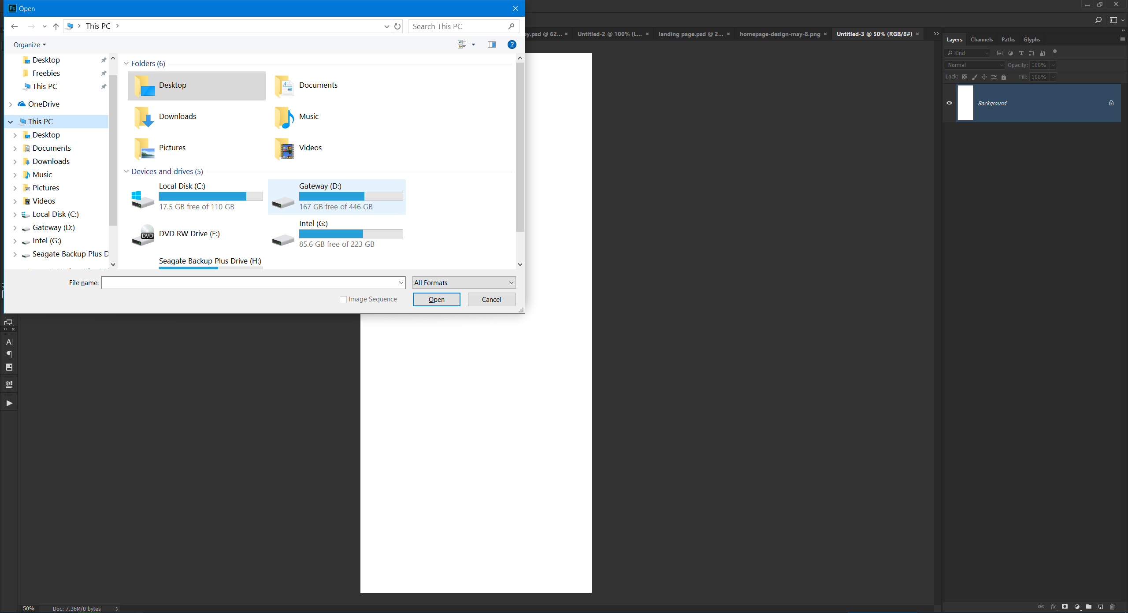The width and height of the screenshot is (1128, 613).
Task: Hide the Background layer visibility toggle
Action: pos(949,103)
